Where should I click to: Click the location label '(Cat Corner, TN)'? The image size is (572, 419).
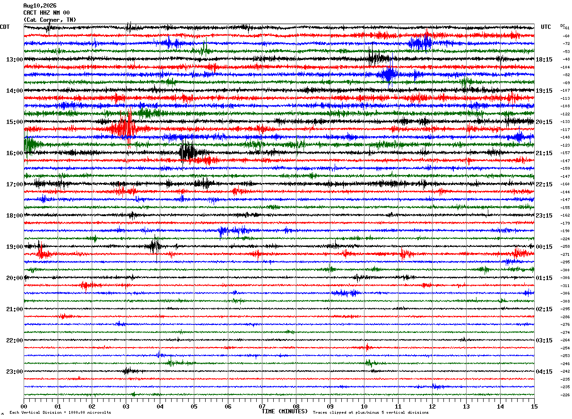click(x=50, y=20)
